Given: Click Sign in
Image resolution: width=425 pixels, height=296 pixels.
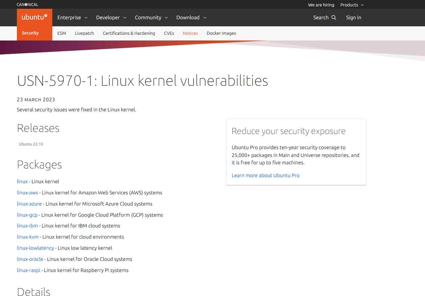Looking at the screenshot, I should pyautogui.click(x=353, y=18).
